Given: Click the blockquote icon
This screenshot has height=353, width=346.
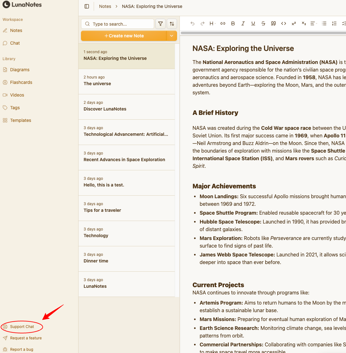Looking at the screenshot, I should pos(274,23).
